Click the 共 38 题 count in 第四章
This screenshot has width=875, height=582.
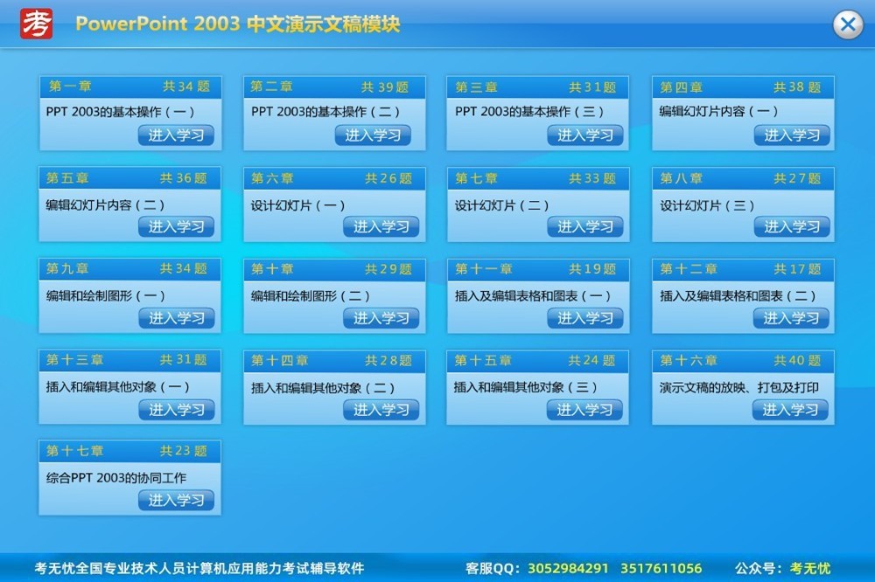tap(797, 87)
